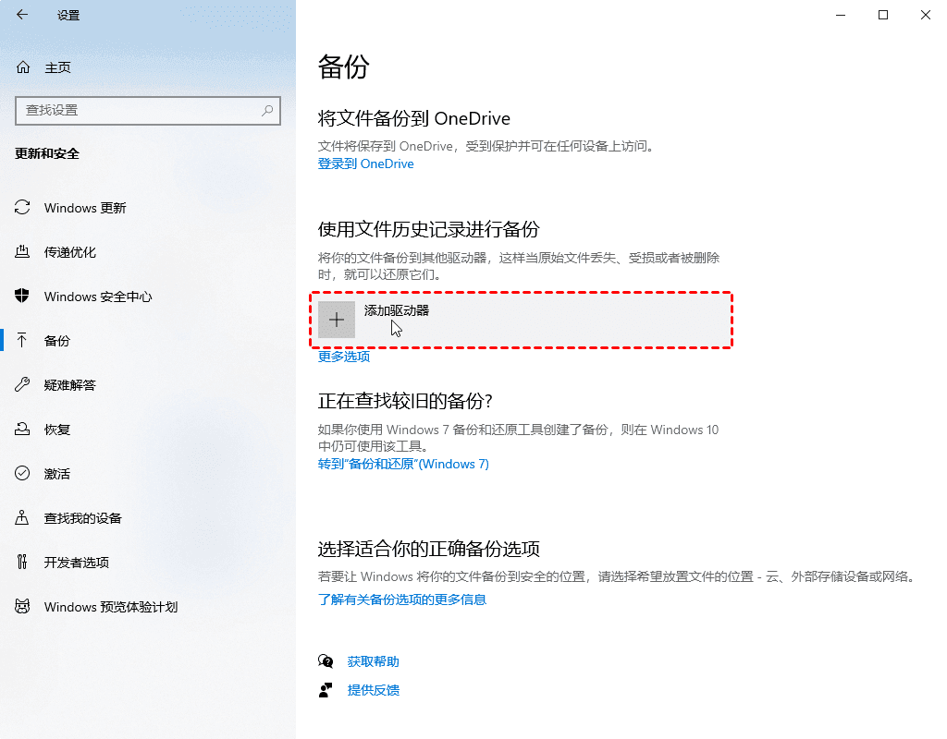
Task: Click the search magnifier icon in search box
Action: pyautogui.click(x=267, y=110)
